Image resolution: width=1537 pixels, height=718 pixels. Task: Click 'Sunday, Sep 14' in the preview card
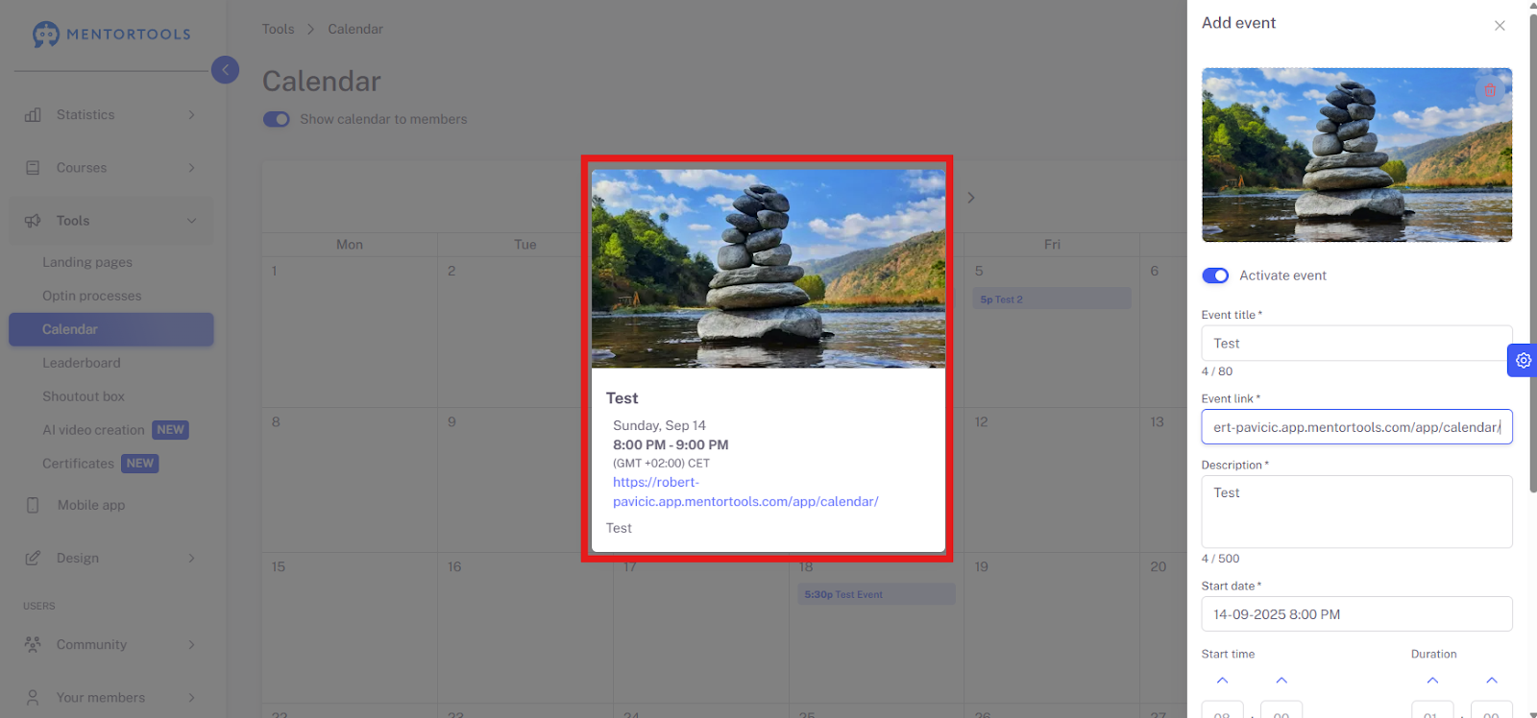coord(659,425)
